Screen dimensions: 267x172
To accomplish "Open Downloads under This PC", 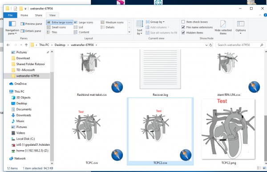I will [24, 115].
